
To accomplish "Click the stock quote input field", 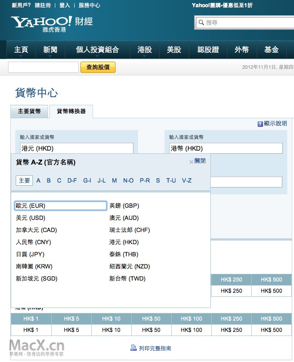I will pyautogui.click(x=44, y=67).
